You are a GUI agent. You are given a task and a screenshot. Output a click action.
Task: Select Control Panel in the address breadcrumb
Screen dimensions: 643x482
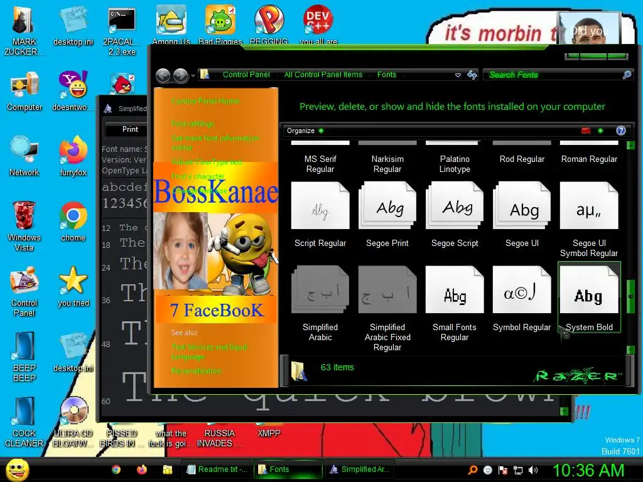[x=246, y=75]
